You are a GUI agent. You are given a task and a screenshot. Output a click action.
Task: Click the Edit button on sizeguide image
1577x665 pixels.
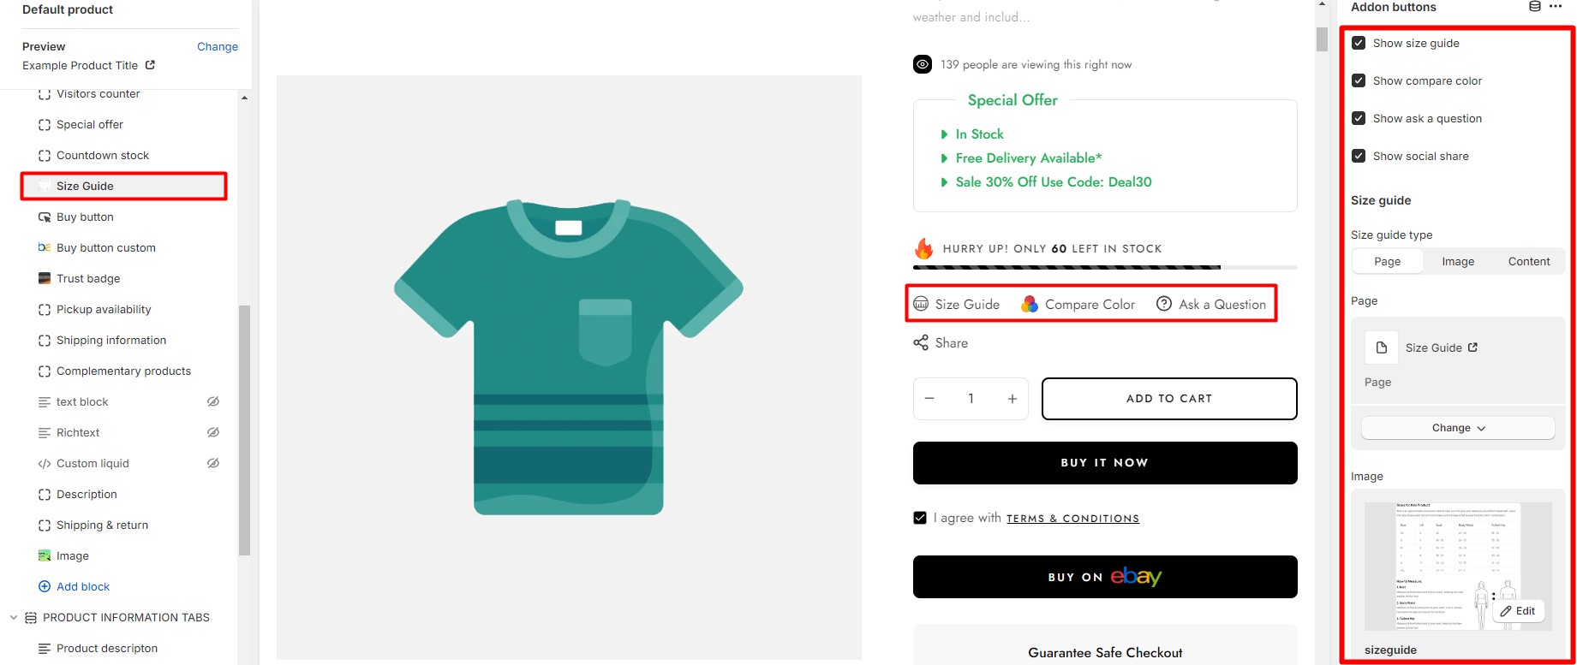[x=1518, y=611]
